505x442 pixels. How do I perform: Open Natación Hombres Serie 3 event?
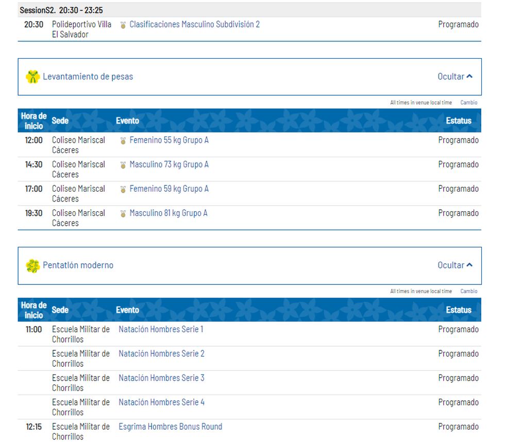[x=161, y=378]
